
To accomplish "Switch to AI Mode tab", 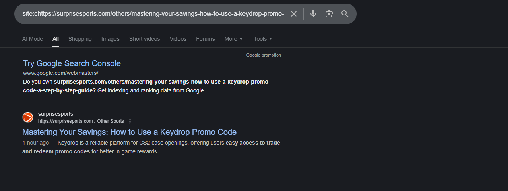I will (33, 39).
